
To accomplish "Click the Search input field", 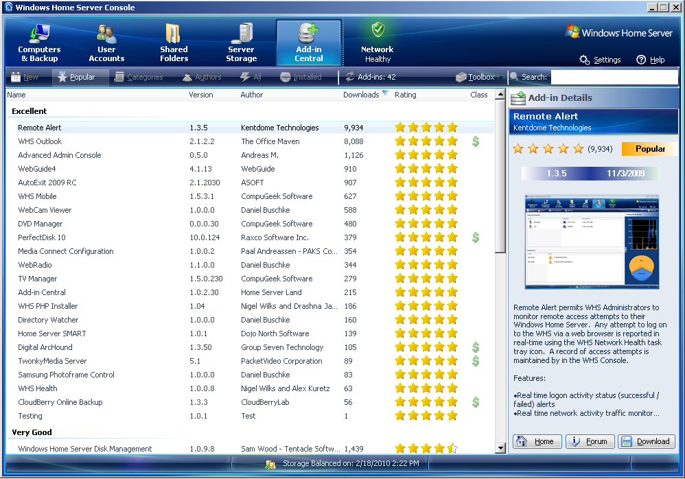I will pyautogui.click(x=614, y=78).
